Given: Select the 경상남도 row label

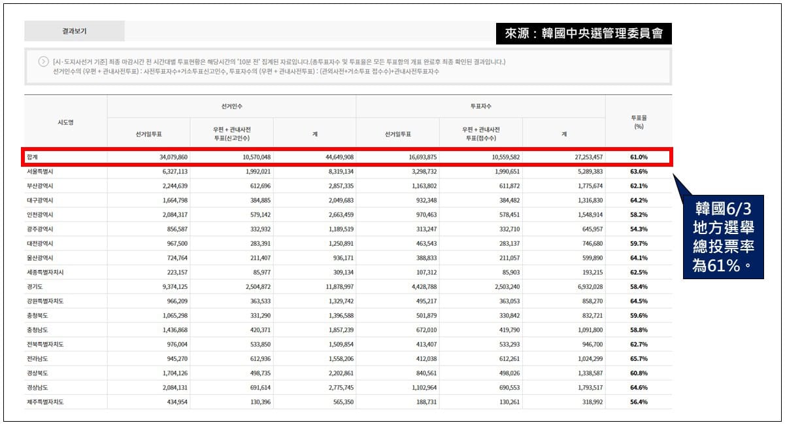Looking at the screenshot, I should pos(37,388).
